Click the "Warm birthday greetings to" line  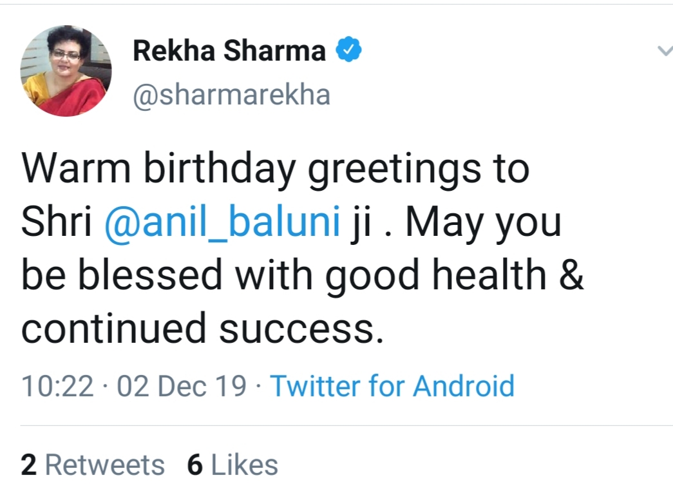coord(275,169)
